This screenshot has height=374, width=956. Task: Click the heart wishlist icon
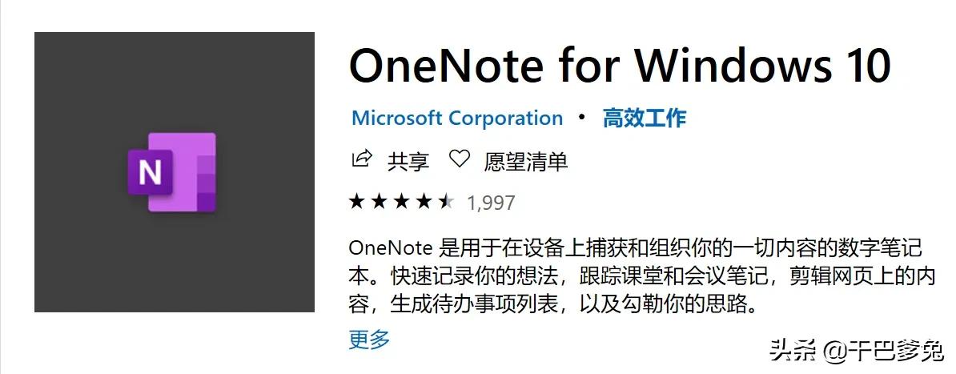459,159
